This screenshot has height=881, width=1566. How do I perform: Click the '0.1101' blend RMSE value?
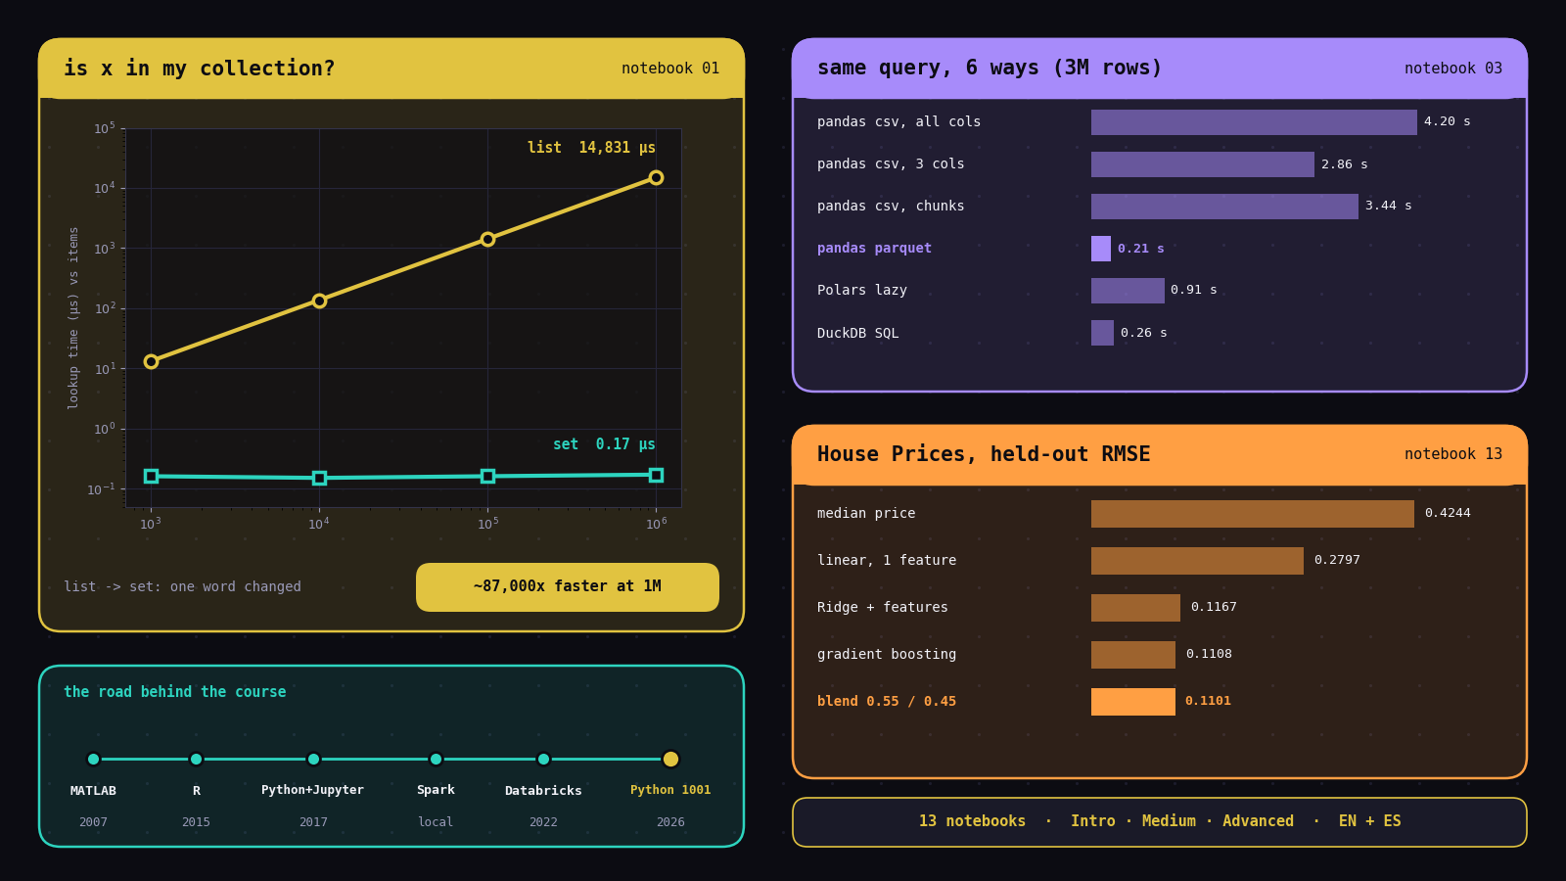point(1208,702)
